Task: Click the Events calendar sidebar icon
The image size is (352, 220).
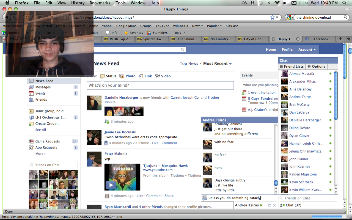Action: click(x=31, y=94)
